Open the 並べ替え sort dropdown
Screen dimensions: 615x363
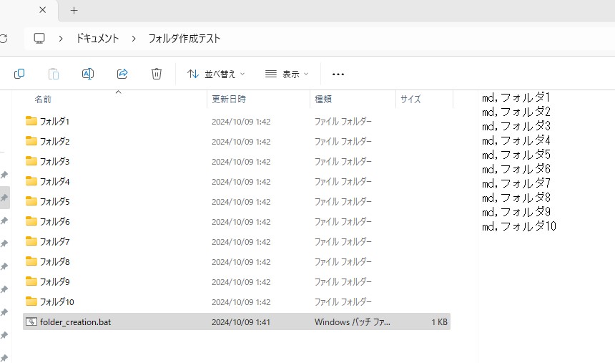[x=216, y=74]
